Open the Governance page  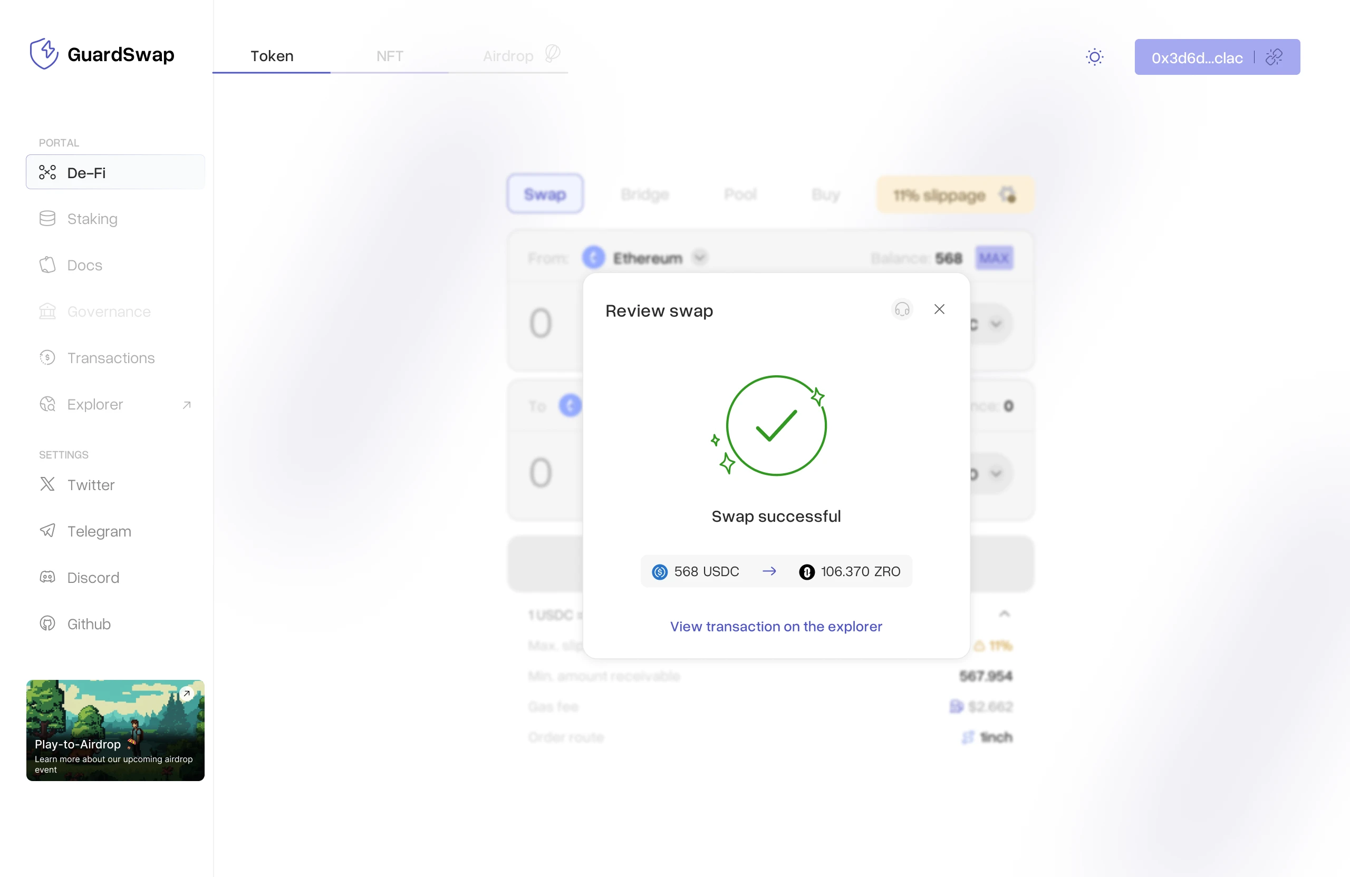[x=115, y=311]
